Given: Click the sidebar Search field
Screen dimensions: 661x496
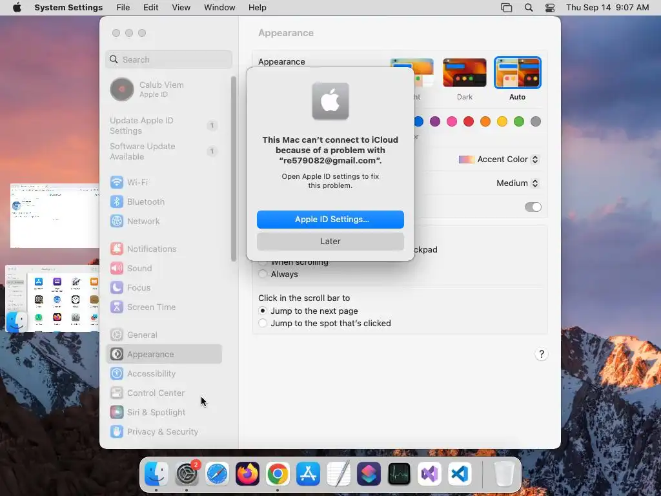Looking at the screenshot, I should [168, 59].
